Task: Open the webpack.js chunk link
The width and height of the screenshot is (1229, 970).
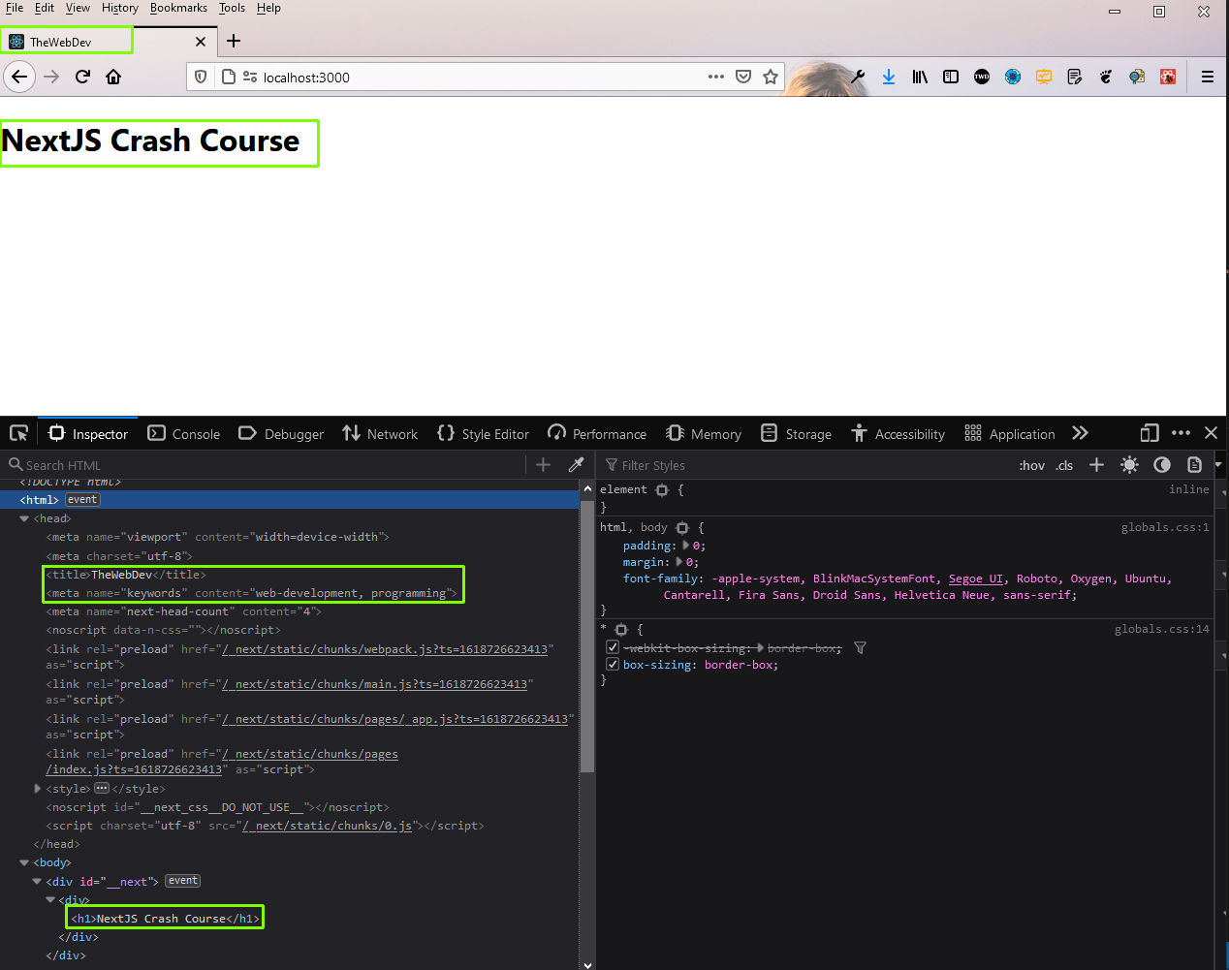Action: (x=386, y=649)
